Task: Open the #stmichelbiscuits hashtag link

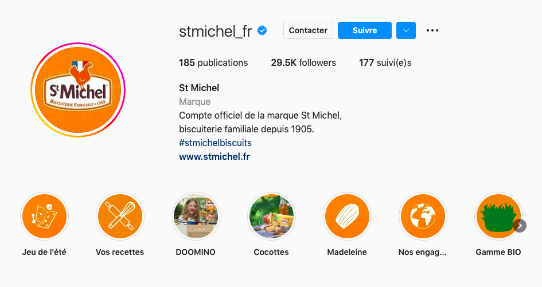Action: pyautogui.click(x=215, y=143)
